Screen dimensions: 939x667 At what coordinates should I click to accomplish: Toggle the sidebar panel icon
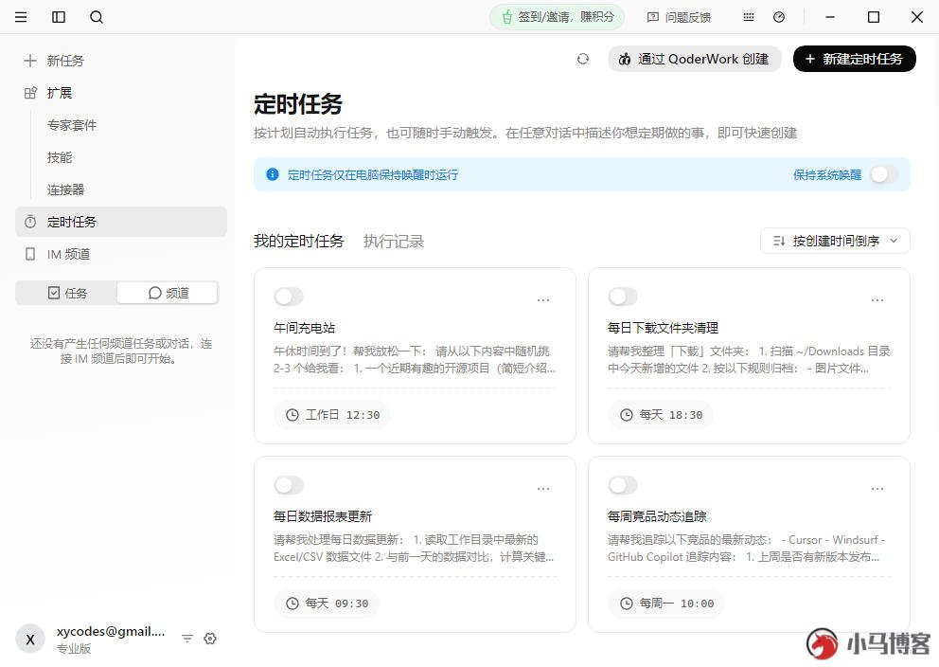pos(59,17)
